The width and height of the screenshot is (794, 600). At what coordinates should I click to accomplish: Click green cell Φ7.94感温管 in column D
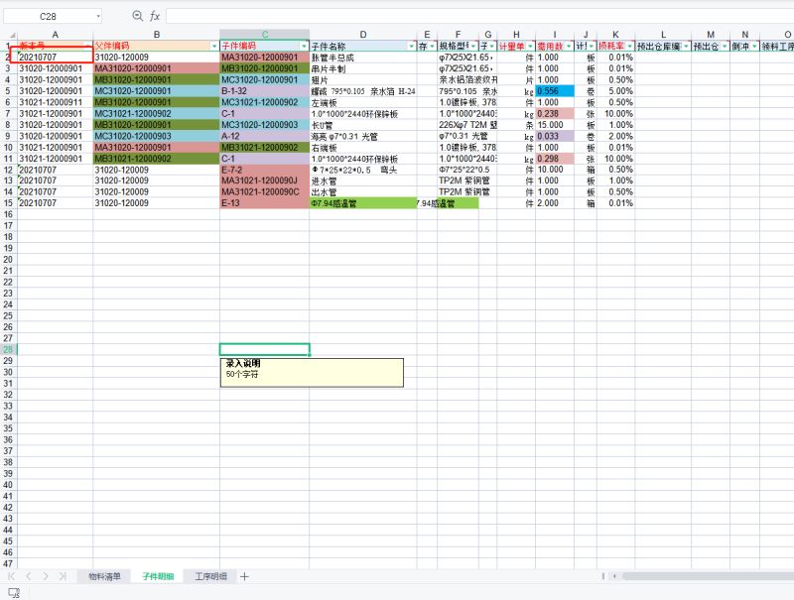coord(363,203)
